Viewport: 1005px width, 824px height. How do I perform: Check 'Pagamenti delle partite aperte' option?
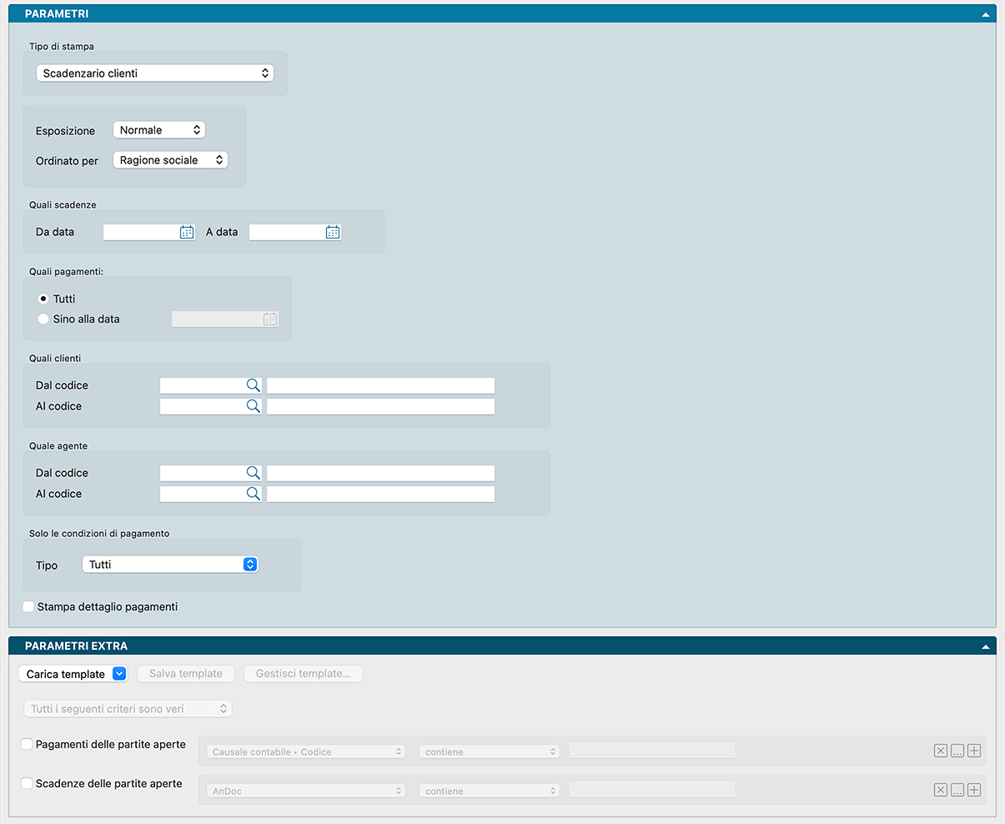27,744
